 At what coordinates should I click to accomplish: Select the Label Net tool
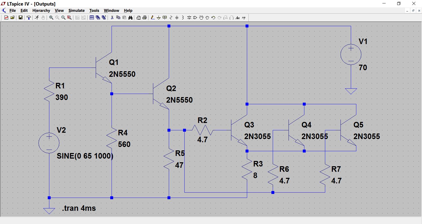point(165,18)
